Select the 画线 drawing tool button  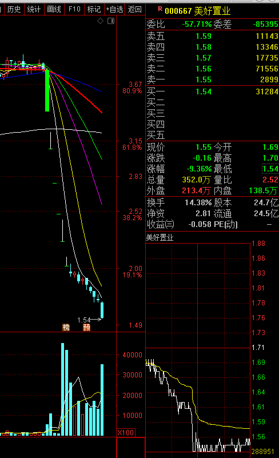54,9
